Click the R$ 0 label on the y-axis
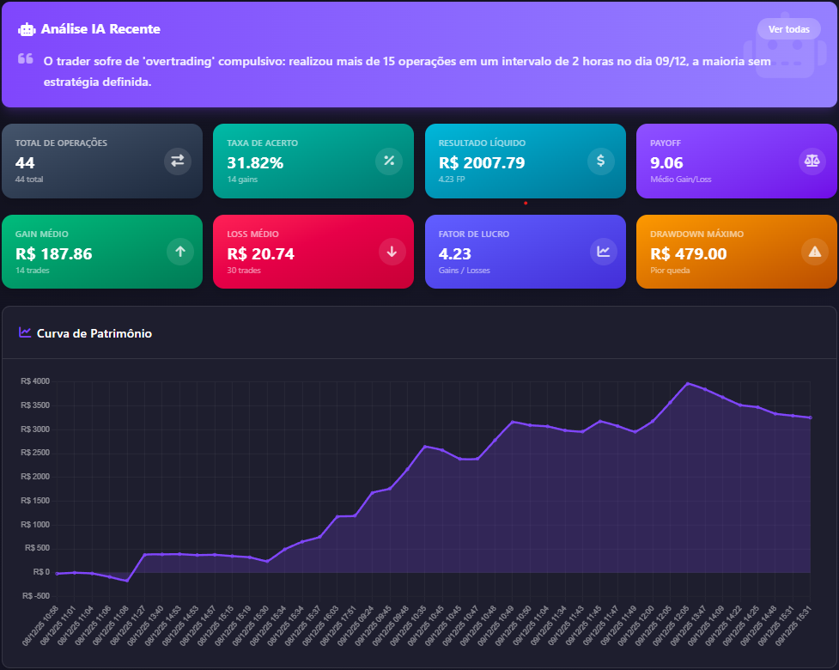The width and height of the screenshot is (839, 670). 40,571
